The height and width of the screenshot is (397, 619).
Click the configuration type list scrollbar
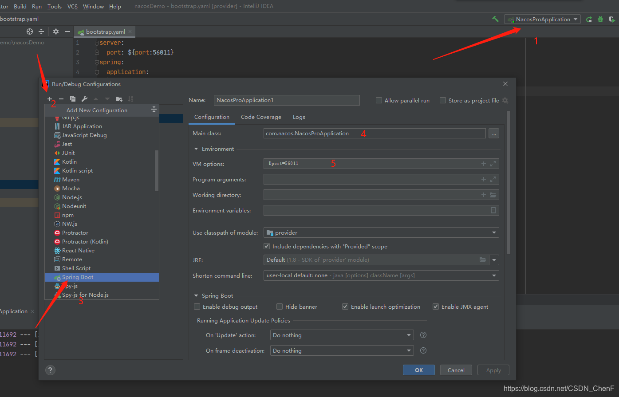157,171
